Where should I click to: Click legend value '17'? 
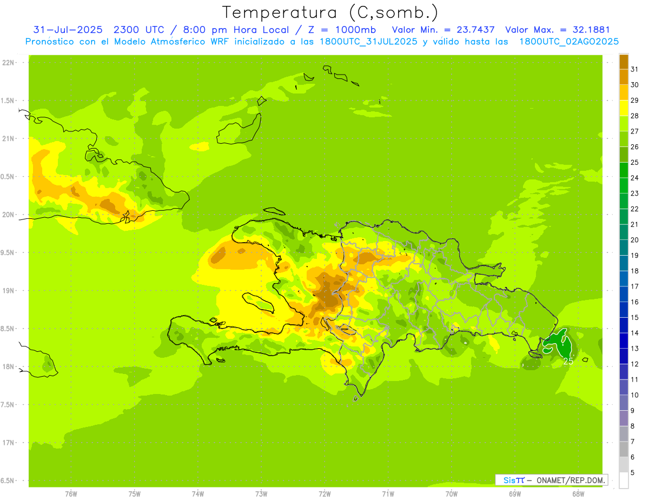coord(635,286)
